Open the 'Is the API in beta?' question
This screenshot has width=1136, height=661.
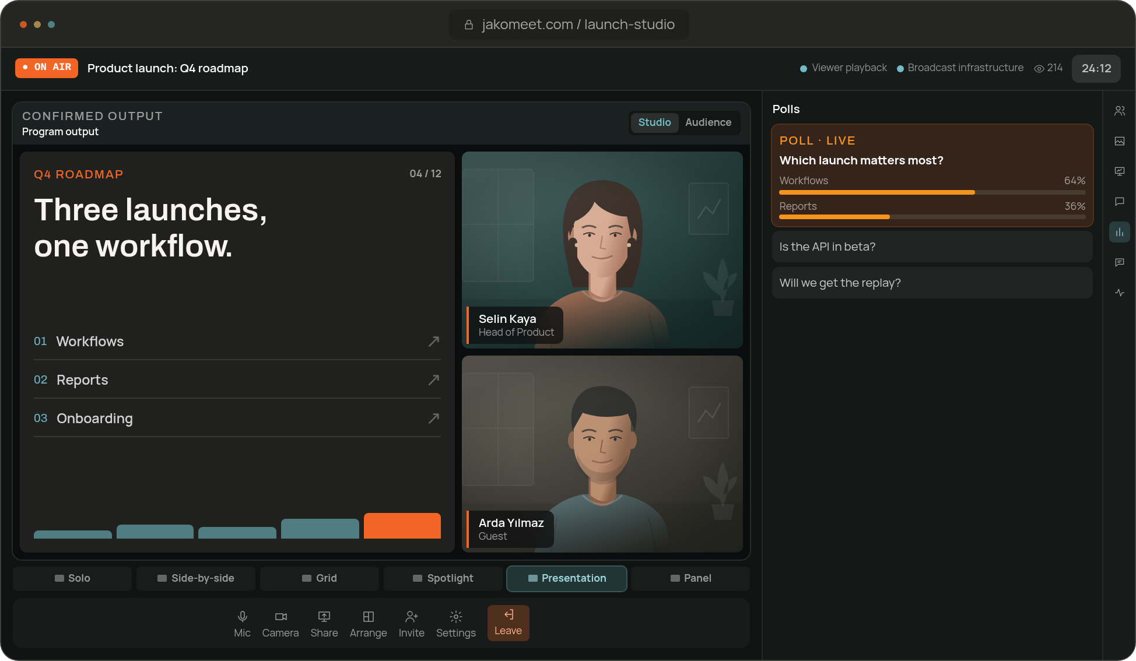(932, 247)
